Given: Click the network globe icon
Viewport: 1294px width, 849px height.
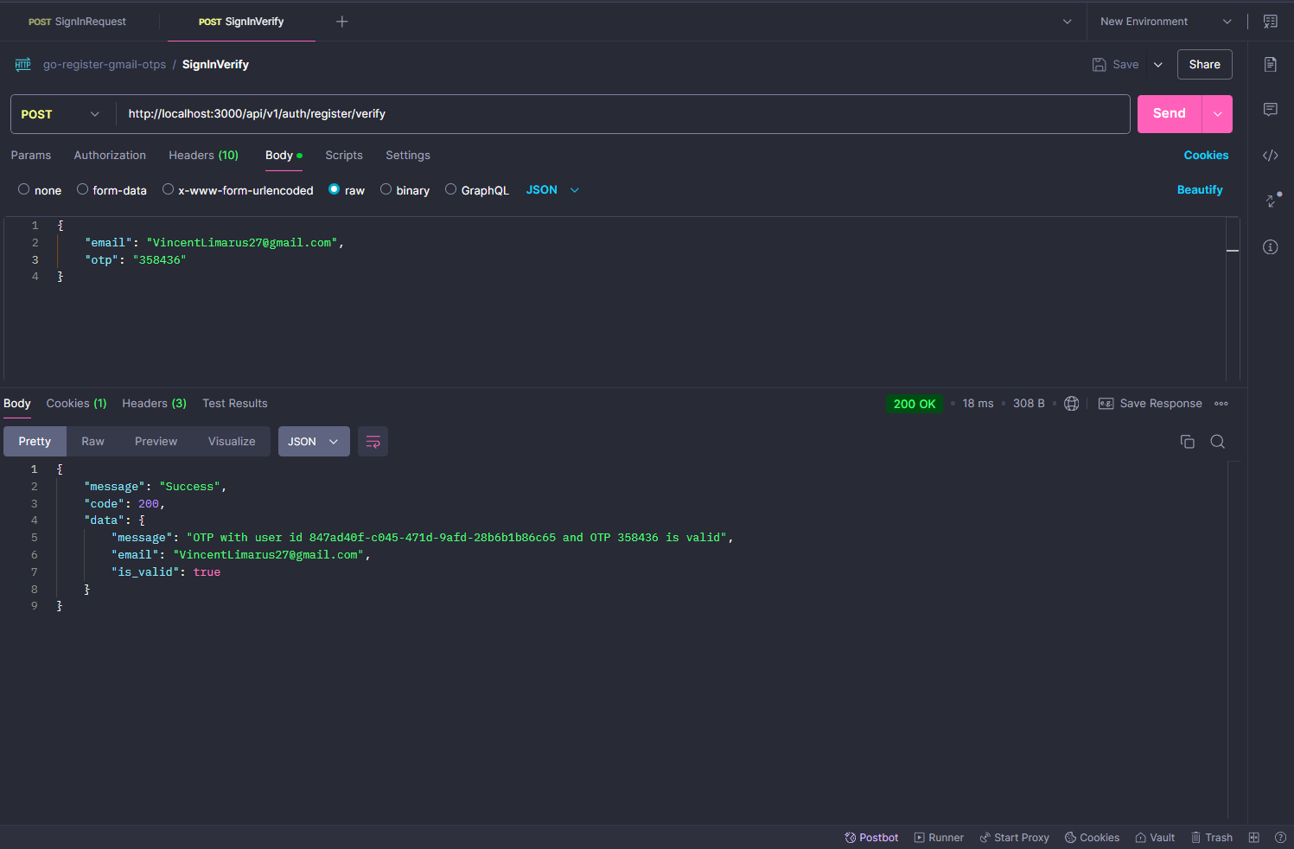Looking at the screenshot, I should click(1072, 404).
